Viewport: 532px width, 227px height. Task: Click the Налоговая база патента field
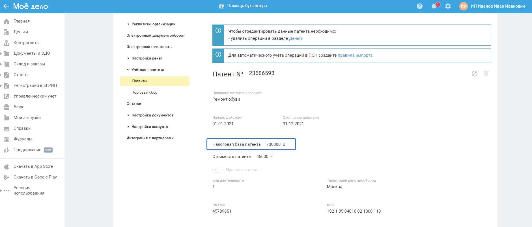pos(251,144)
